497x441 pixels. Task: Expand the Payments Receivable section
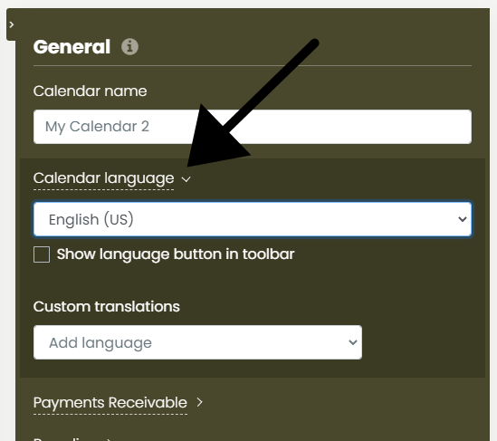pyautogui.click(x=118, y=403)
